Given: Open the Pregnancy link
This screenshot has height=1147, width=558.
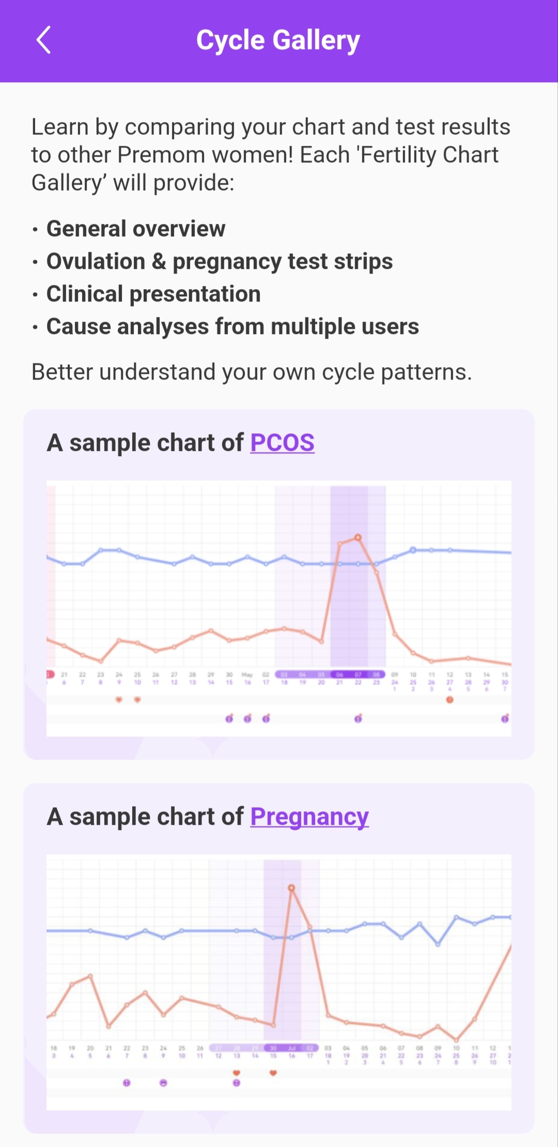Looking at the screenshot, I should coord(309,817).
